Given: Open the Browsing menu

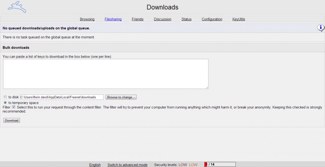Looking at the screenshot, I should pyautogui.click(x=87, y=19).
